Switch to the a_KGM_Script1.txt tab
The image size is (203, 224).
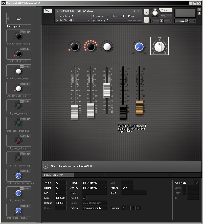[58, 175]
